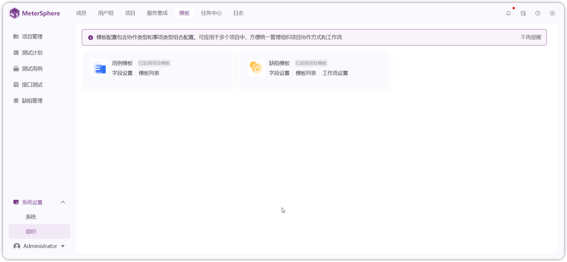Viewport: 567px width, 262px height.
Task: Open 模板列表 under 缺陷模板
Action: pos(306,73)
